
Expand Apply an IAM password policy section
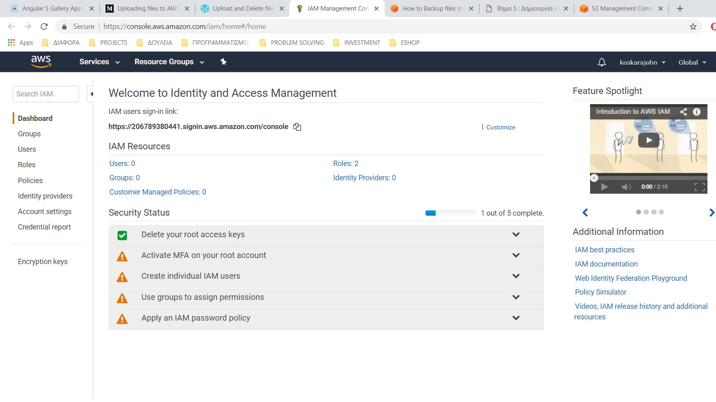516,318
